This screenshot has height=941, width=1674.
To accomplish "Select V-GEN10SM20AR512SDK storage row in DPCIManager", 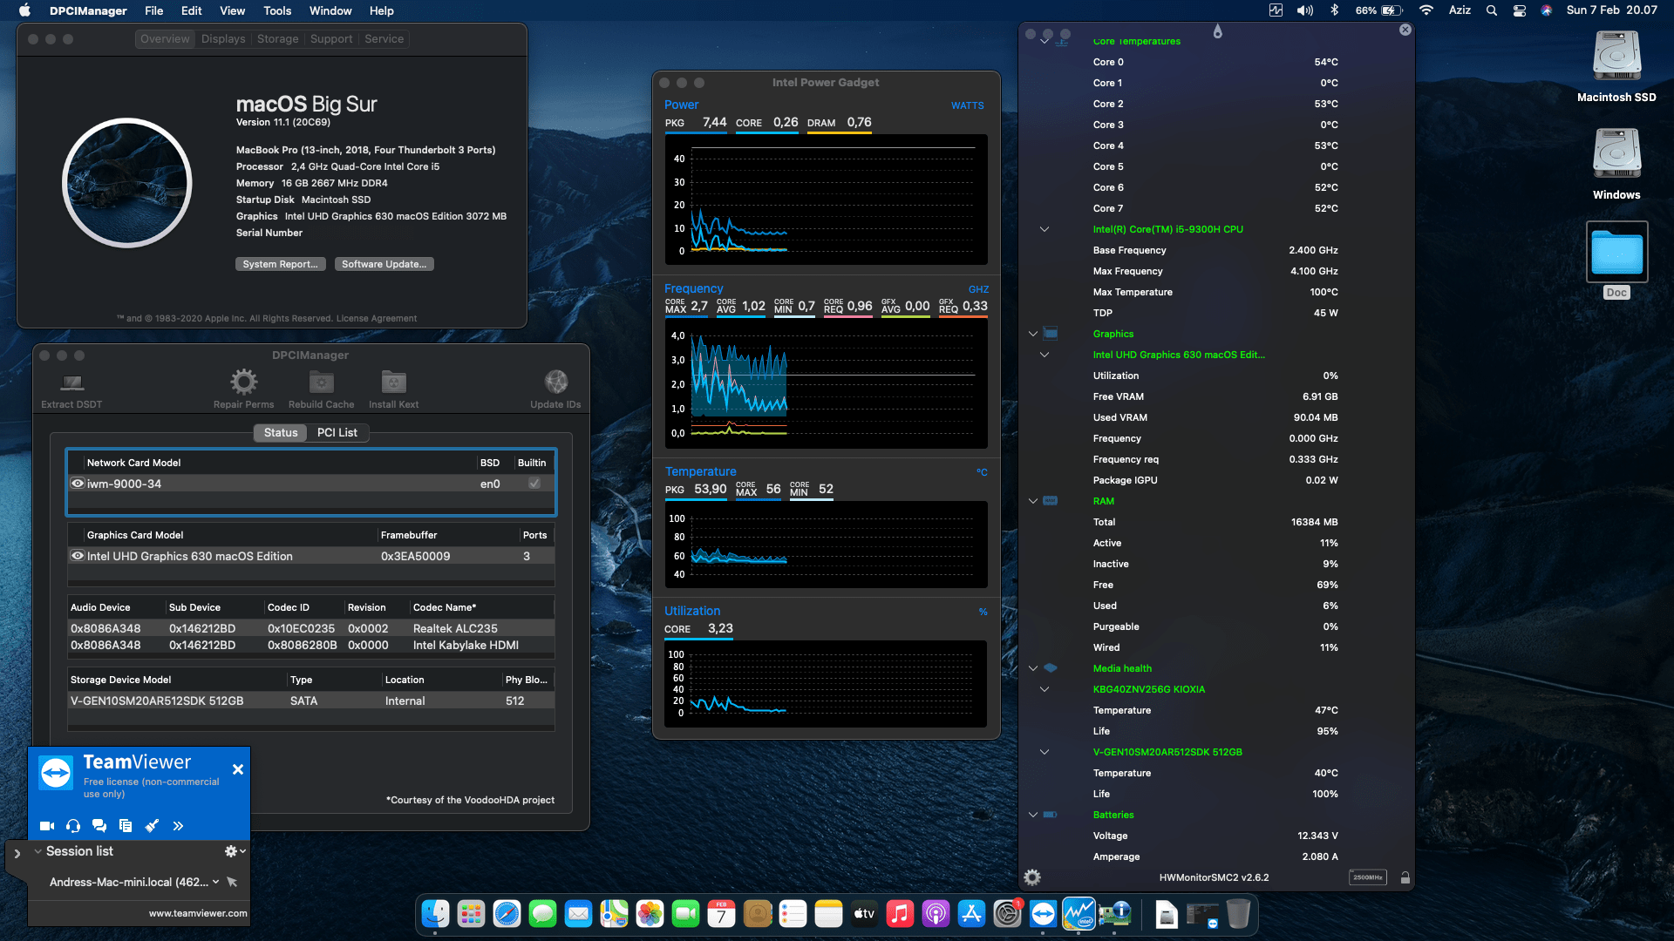I will coord(311,701).
